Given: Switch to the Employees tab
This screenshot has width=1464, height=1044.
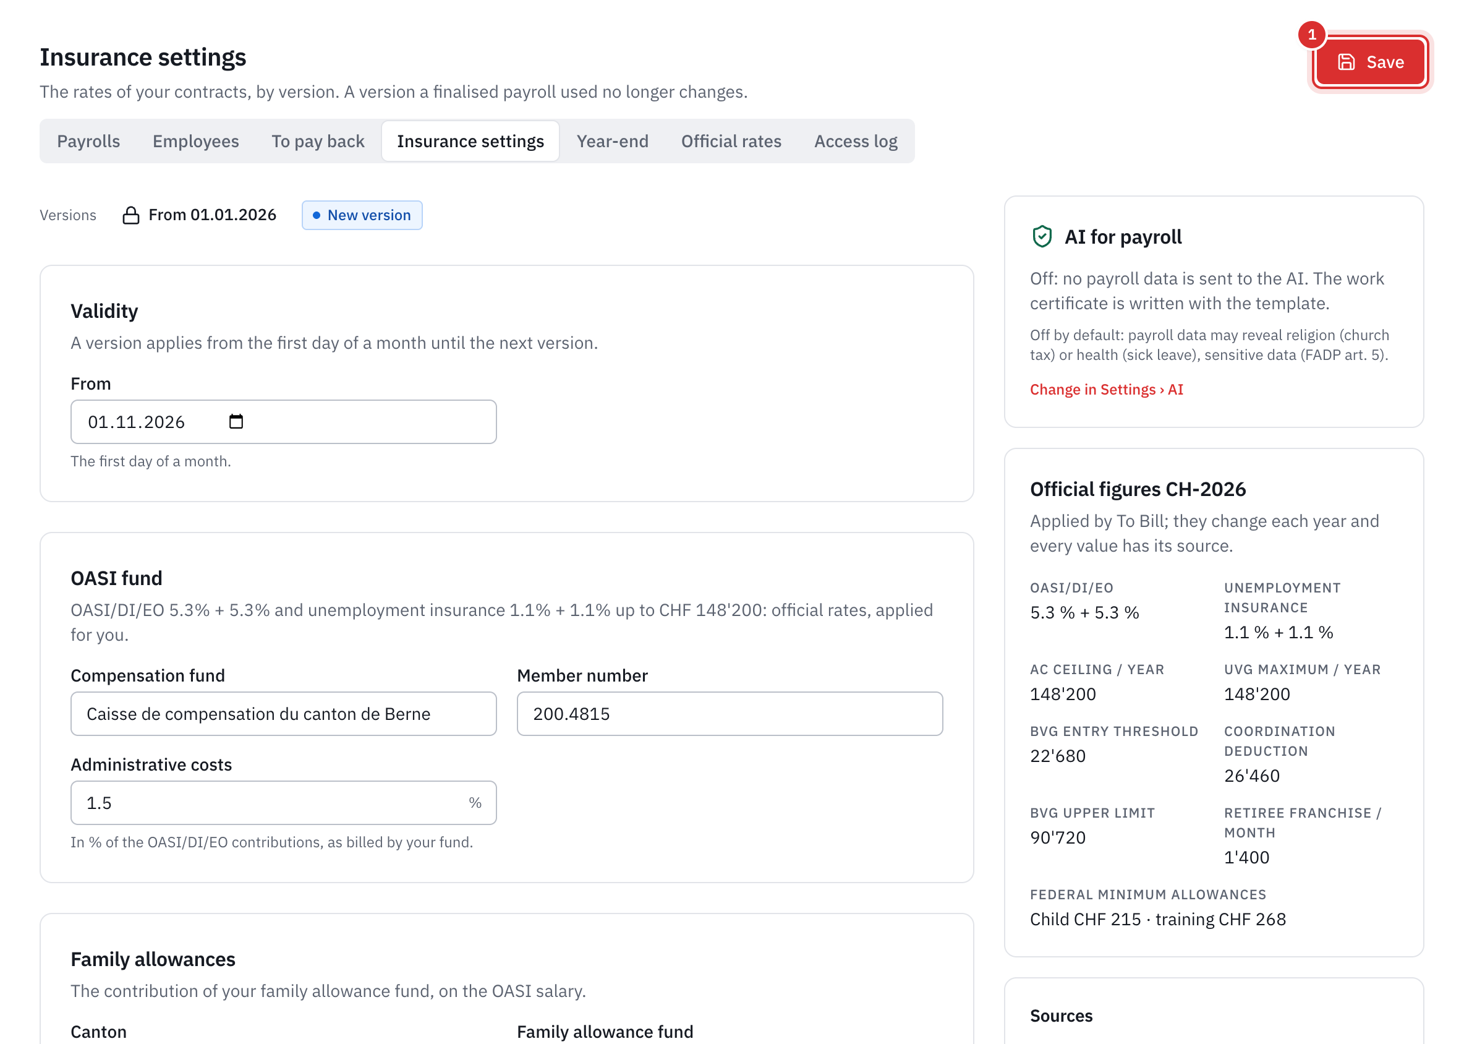Looking at the screenshot, I should pos(195,141).
